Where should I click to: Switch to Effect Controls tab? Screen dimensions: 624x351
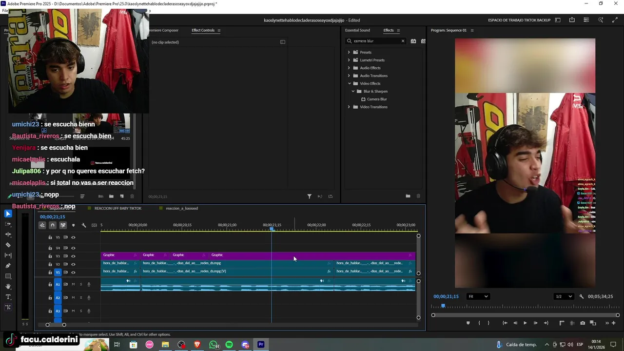coord(203,30)
